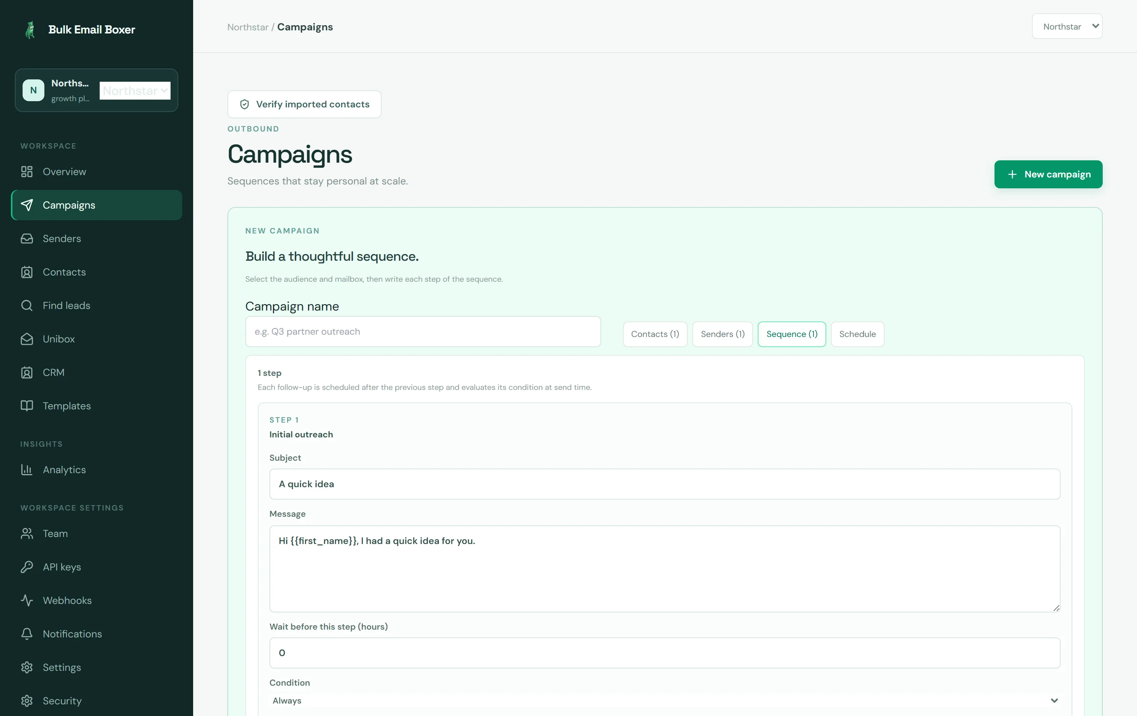1137x716 pixels.
Task: Open the Schedule tab
Action: coord(857,334)
